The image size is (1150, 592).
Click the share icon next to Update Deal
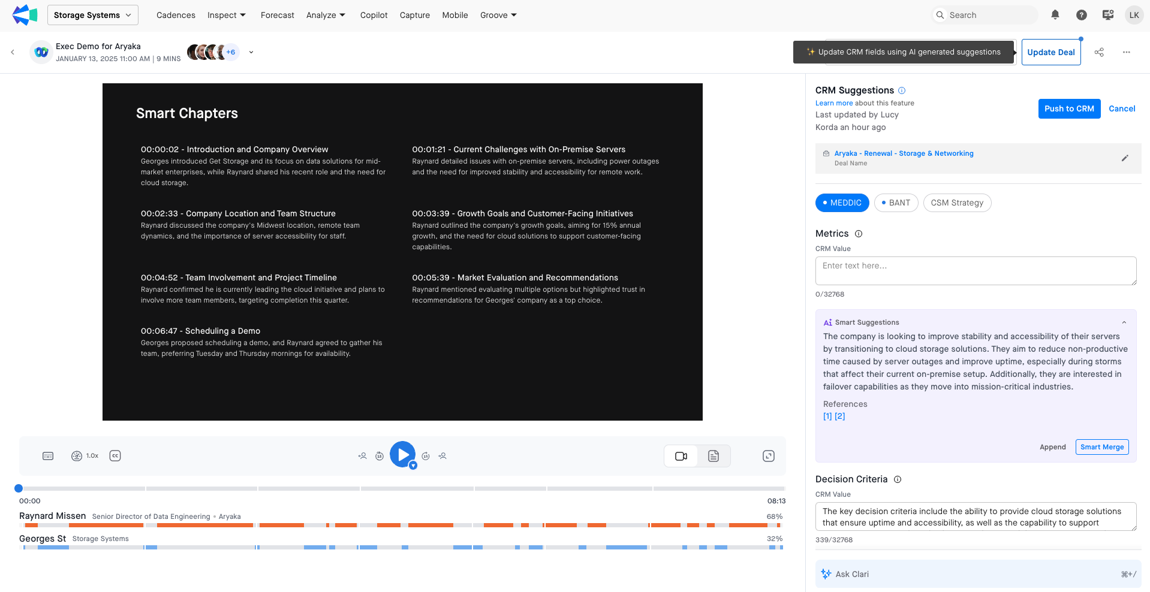coord(1098,52)
